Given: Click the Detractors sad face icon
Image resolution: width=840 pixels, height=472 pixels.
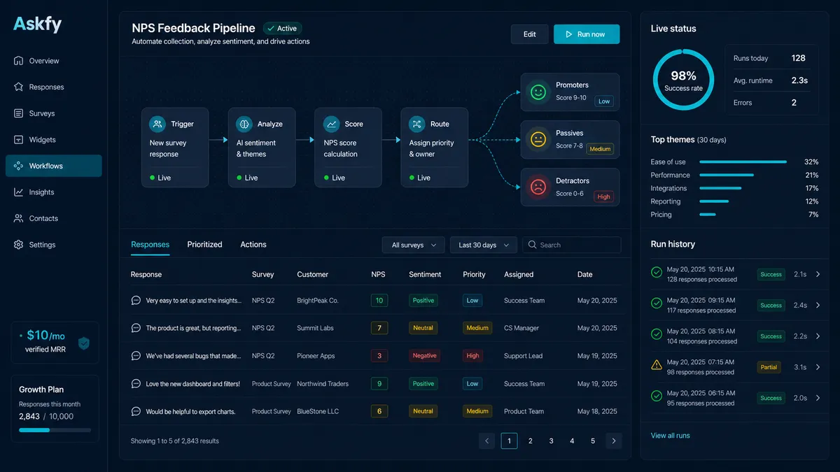Looking at the screenshot, I should point(538,187).
